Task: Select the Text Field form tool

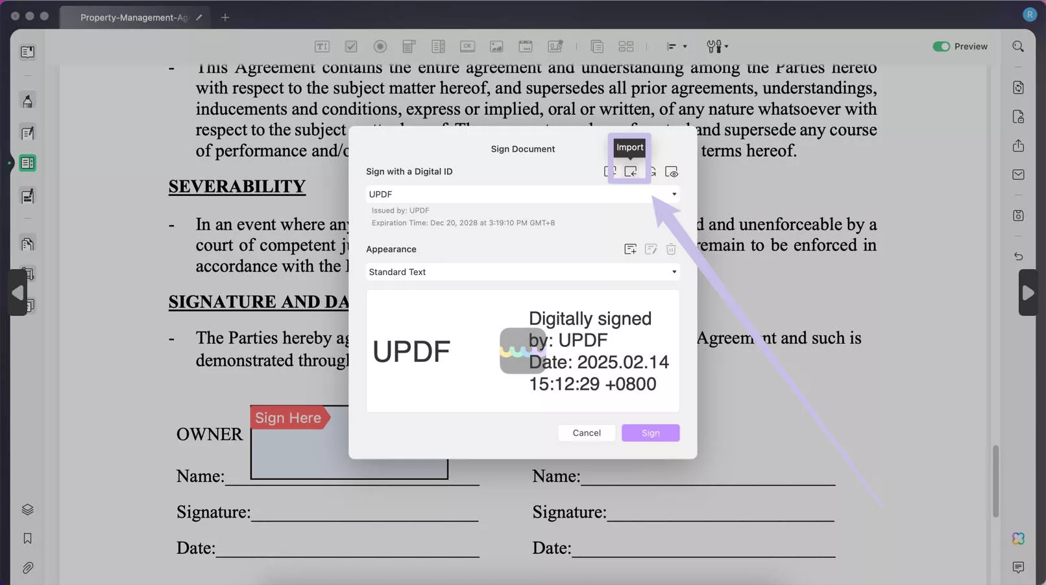Action: tap(322, 46)
